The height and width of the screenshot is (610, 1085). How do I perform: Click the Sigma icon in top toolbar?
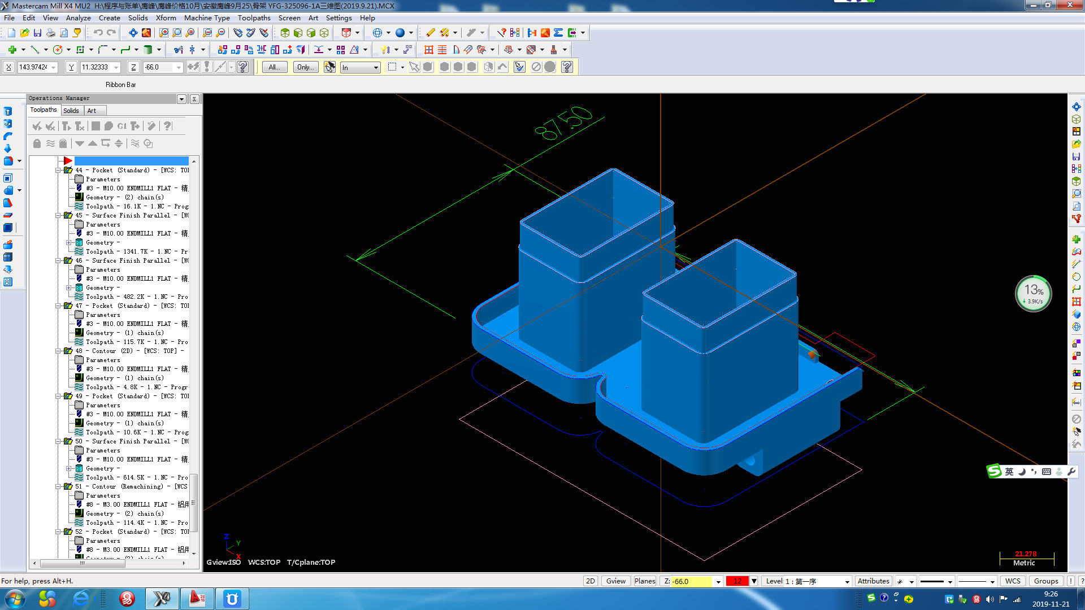558,33
